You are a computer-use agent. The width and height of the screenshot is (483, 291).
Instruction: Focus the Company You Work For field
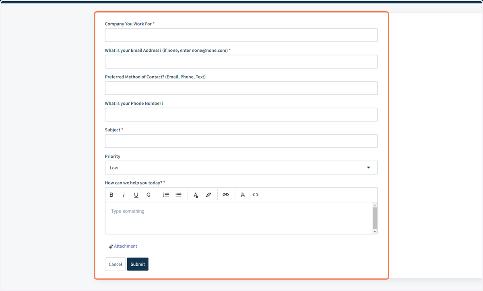[x=241, y=35]
